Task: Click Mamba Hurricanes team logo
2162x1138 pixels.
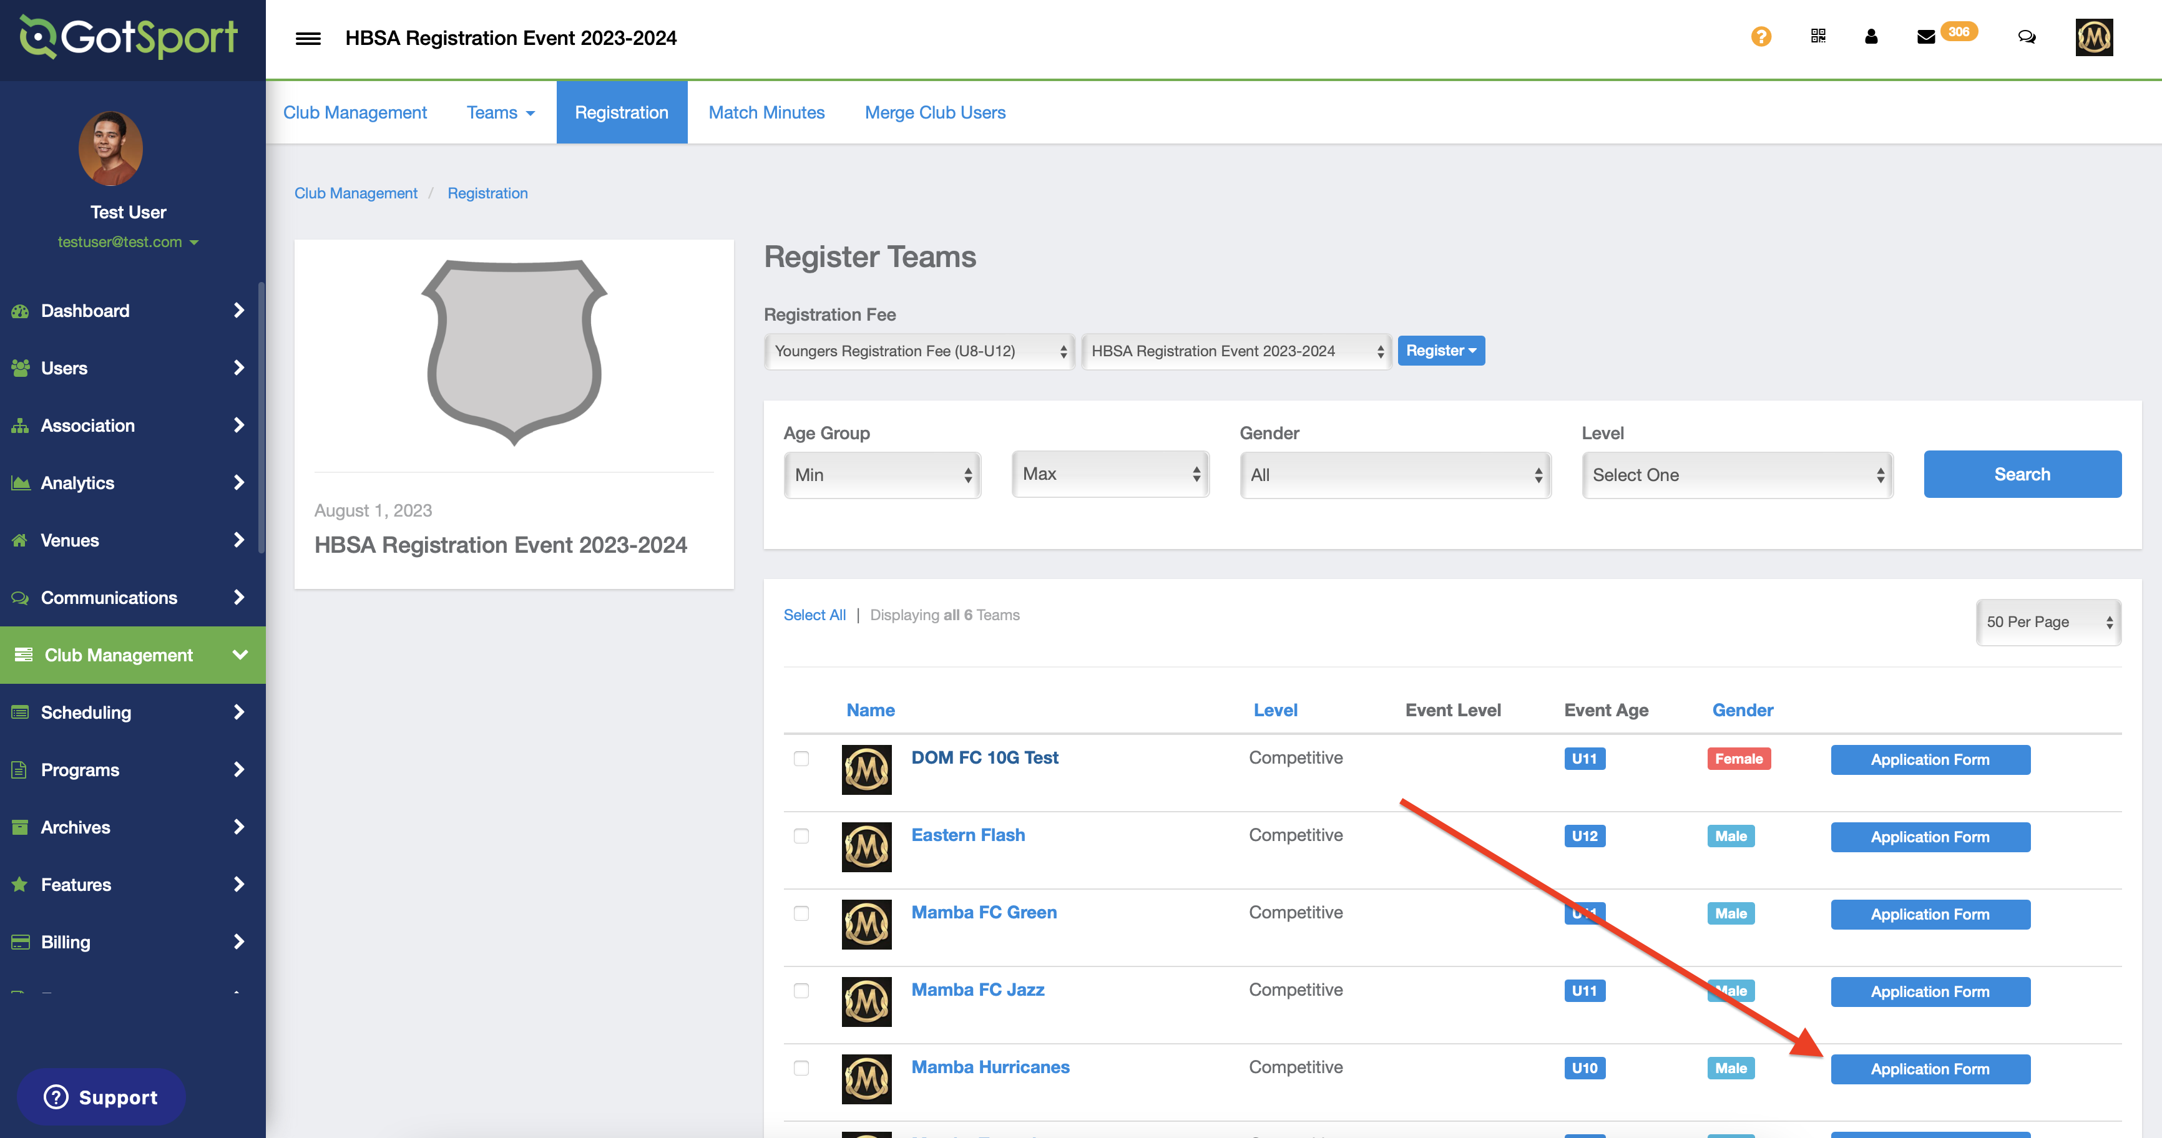Action: 866,1078
